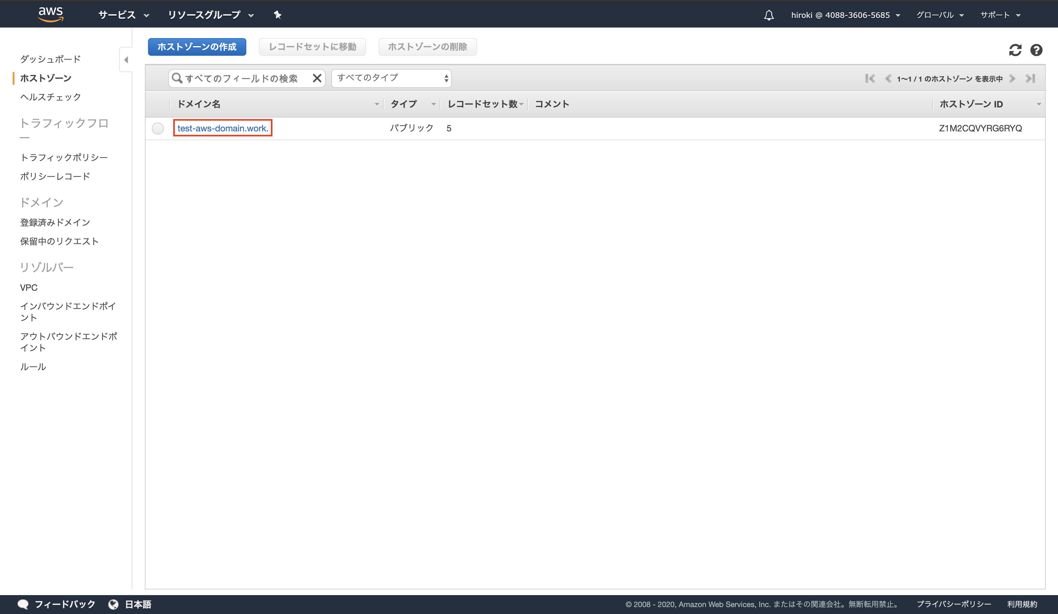Image resolution: width=1058 pixels, height=614 pixels.
Task: Click the refresh icon above the table
Action: (1015, 50)
